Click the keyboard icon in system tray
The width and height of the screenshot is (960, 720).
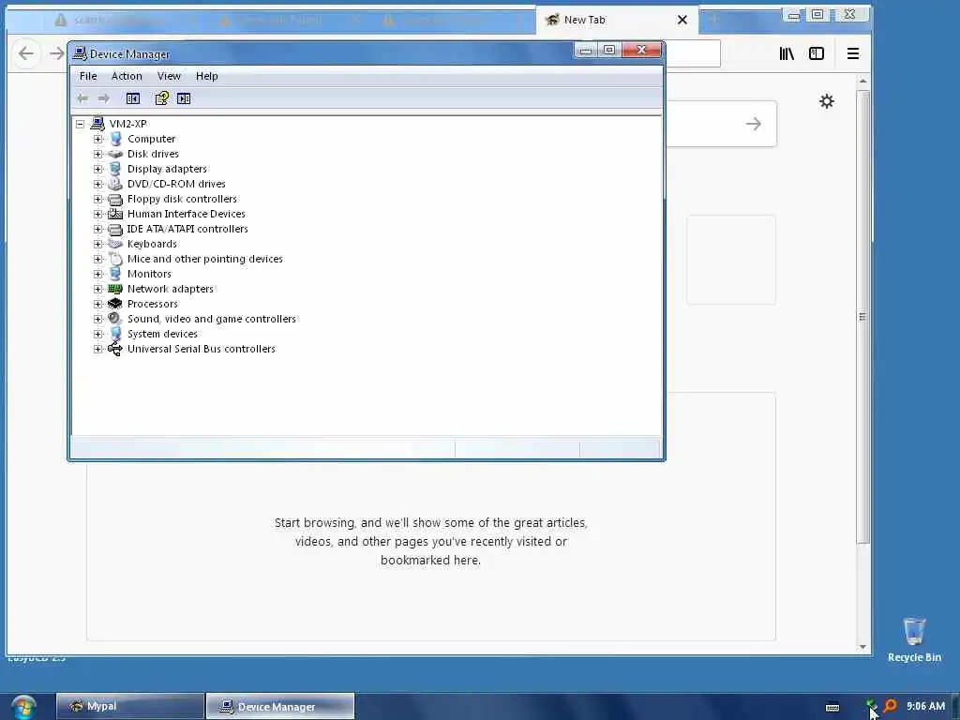(832, 707)
